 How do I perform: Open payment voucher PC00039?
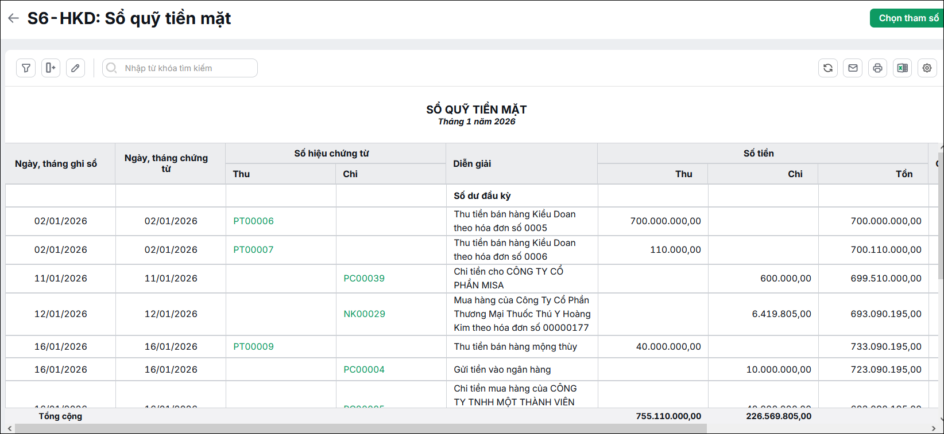[x=364, y=278]
